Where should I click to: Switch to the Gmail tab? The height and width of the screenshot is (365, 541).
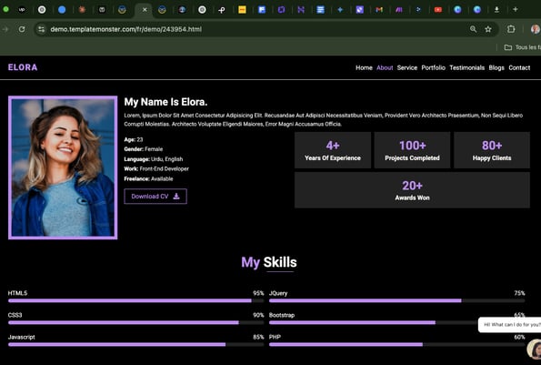click(379, 10)
